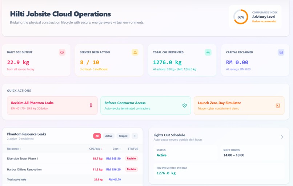293x186 pixels.
Task: Click the Advisory Level label
Action: click(264, 17)
